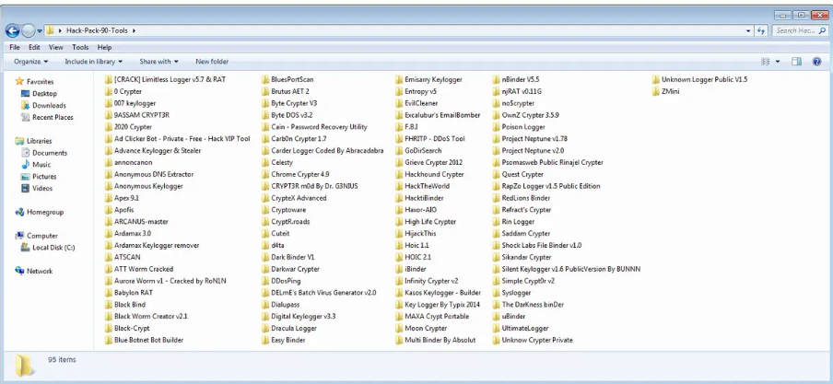833x384 pixels.
Task: Click the blue Help question mark icon
Action: pos(817,62)
